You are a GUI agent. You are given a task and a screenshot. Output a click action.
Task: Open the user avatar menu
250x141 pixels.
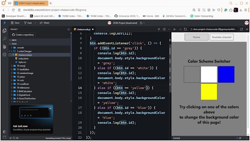tap(246, 23)
